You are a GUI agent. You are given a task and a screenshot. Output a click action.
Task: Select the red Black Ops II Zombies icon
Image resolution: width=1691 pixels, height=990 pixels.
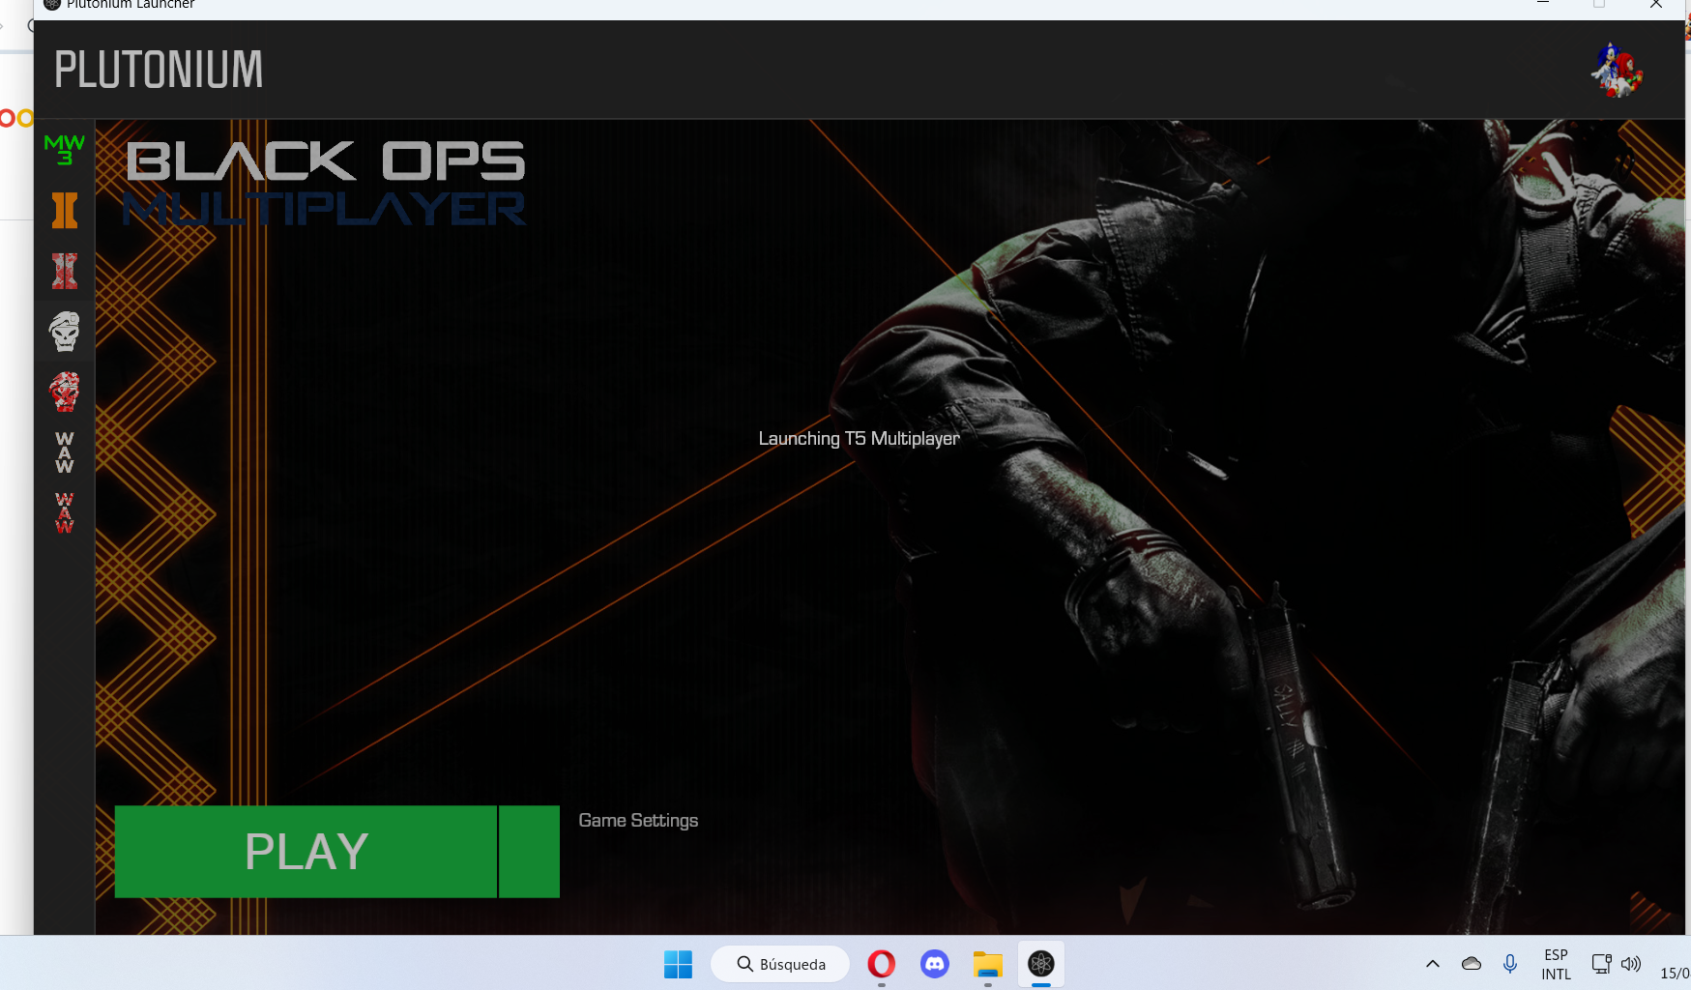click(65, 271)
